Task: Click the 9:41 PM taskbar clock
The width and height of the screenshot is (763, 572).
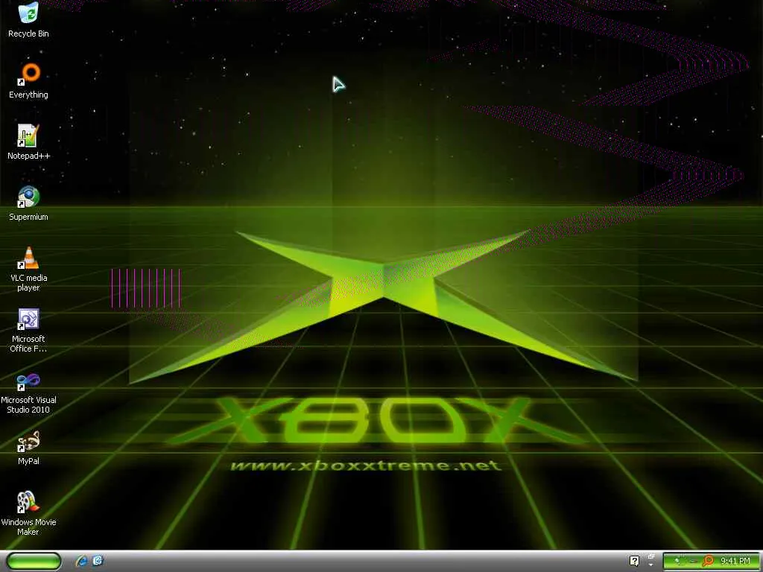Action: pos(735,561)
